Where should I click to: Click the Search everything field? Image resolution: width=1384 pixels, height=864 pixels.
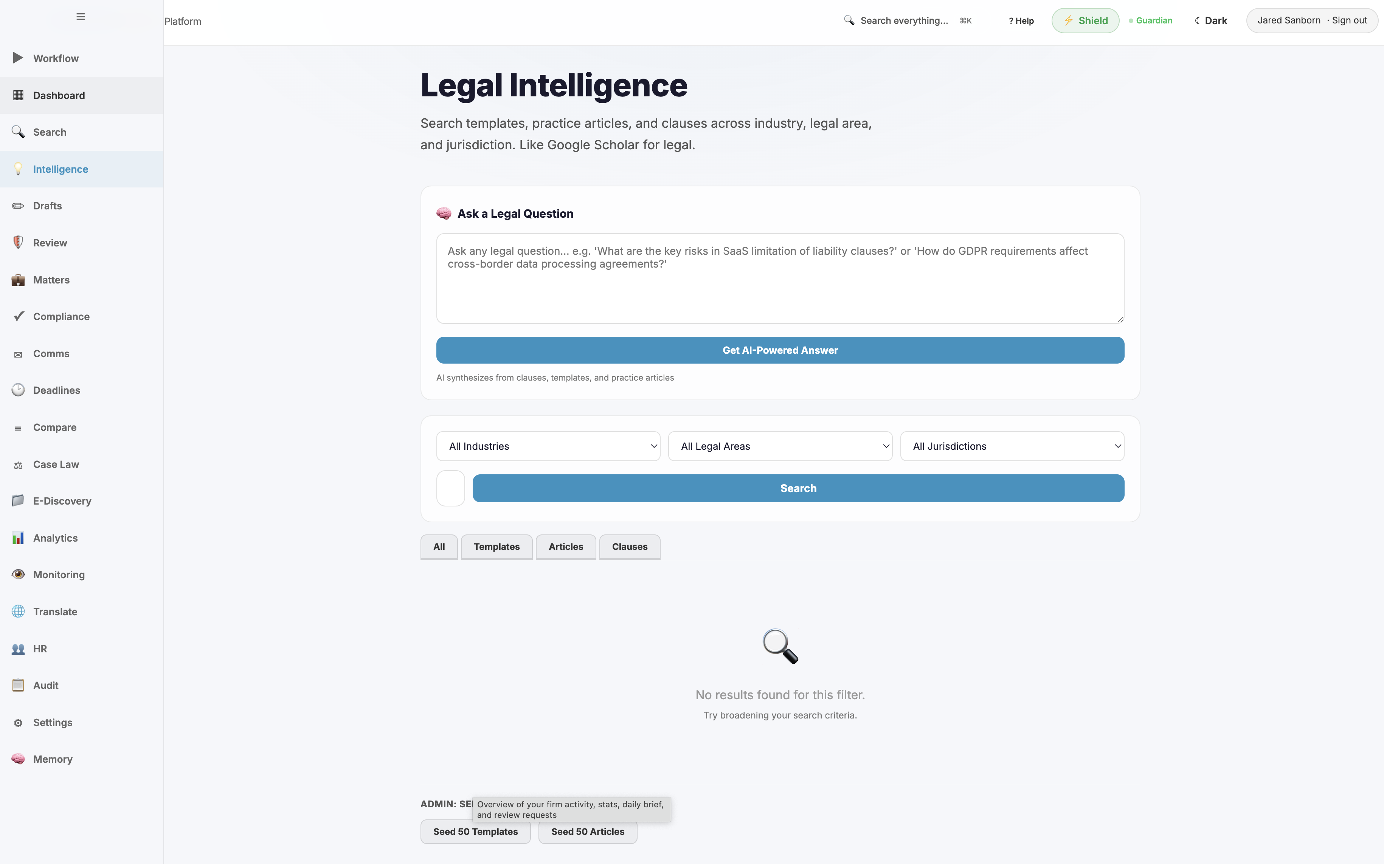click(908, 20)
